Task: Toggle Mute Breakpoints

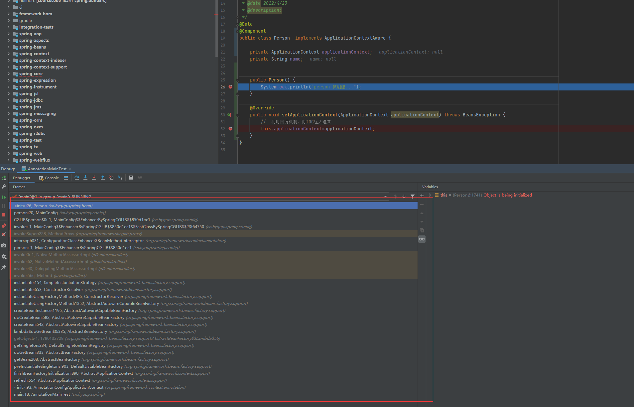Action: pos(4,234)
